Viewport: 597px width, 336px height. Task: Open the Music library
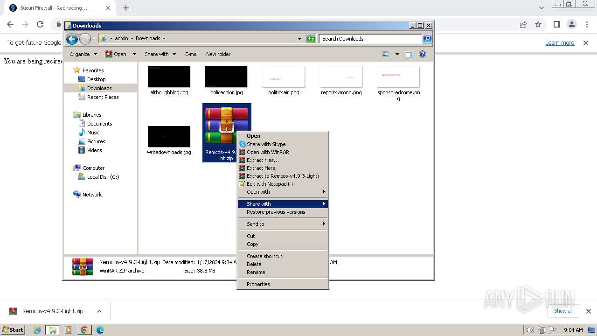93,133
